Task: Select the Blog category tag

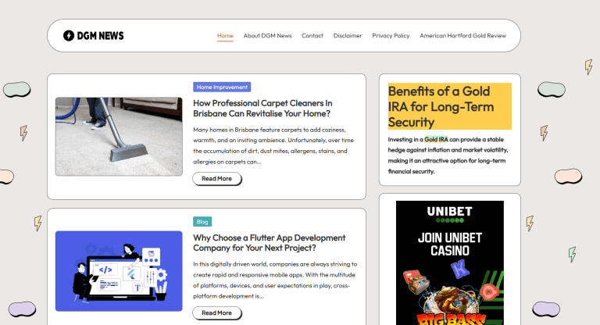Action: [x=202, y=222]
